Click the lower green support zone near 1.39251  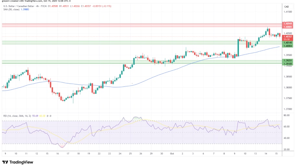142,62
